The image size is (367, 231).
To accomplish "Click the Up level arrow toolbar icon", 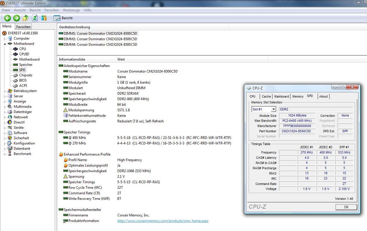I will pyautogui.click(x=26, y=18).
